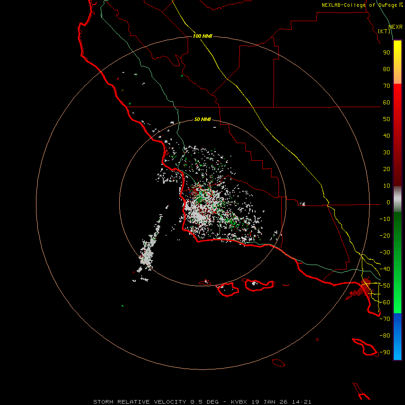
Task: Click the 80 value on the color scale
Action: point(387,69)
